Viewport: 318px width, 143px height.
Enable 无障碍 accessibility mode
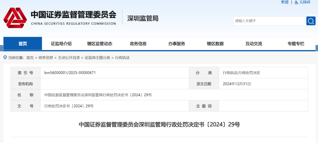(x=303, y=2)
